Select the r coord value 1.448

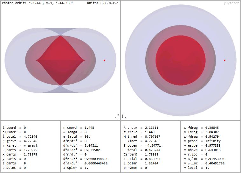click(89, 128)
